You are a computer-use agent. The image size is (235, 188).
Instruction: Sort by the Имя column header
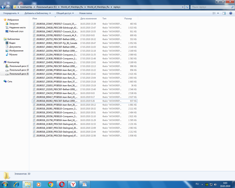pyautogui.click(x=55, y=19)
